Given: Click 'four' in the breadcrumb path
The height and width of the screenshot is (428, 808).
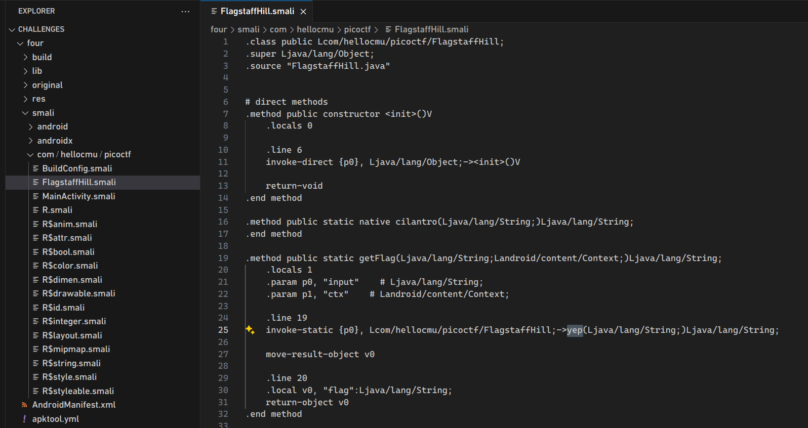Looking at the screenshot, I should 219,29.
